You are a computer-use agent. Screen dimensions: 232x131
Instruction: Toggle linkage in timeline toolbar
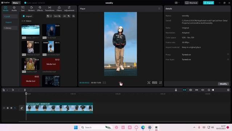click(196, 90)
